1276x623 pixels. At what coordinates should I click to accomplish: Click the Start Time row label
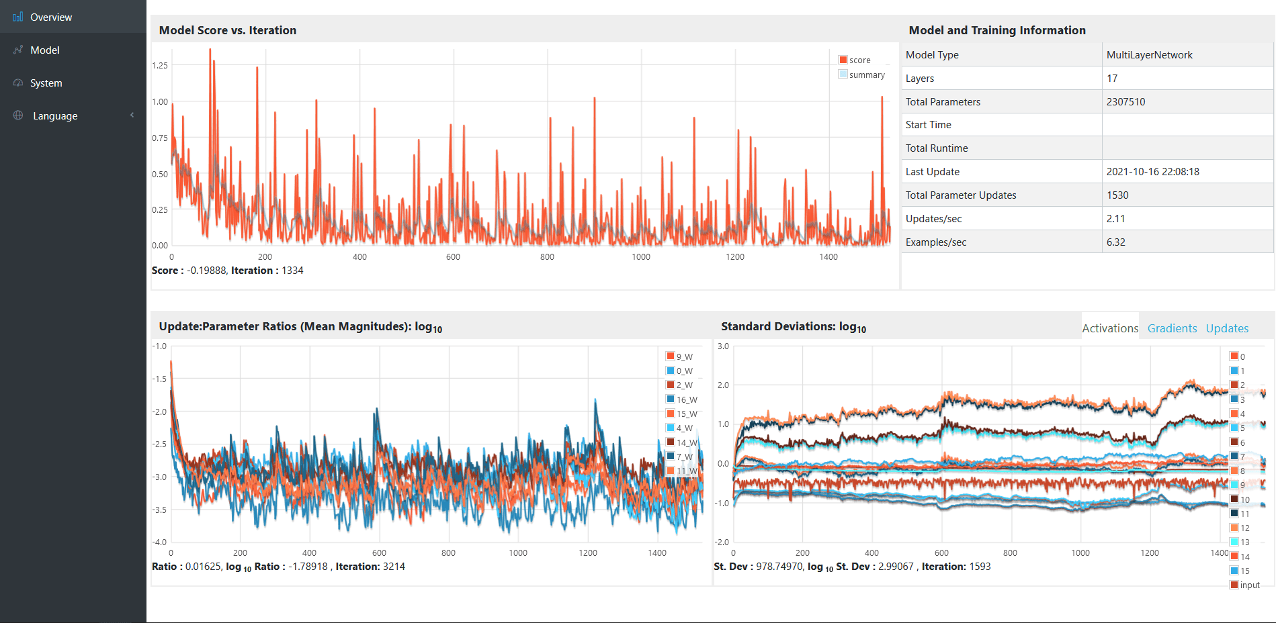(x=928, y=125)
